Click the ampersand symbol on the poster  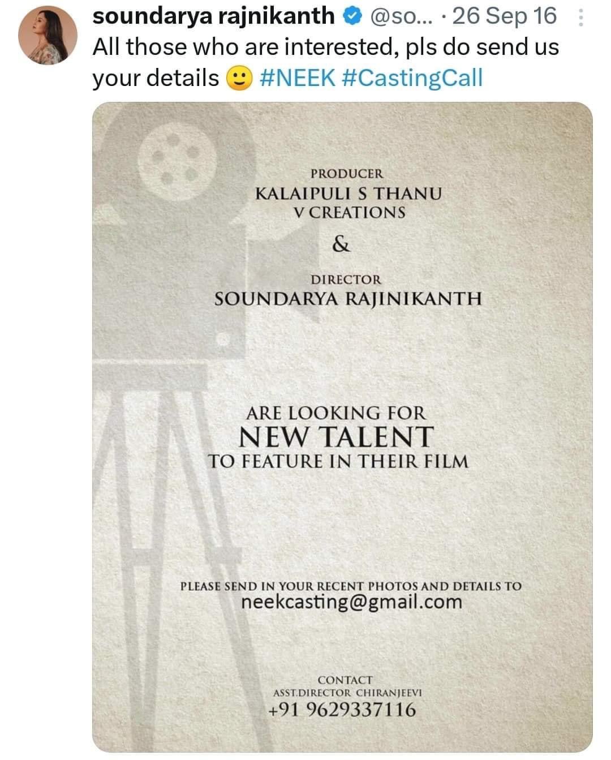(x=341, y=244)
